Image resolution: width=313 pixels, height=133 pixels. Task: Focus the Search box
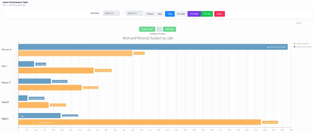303,23
